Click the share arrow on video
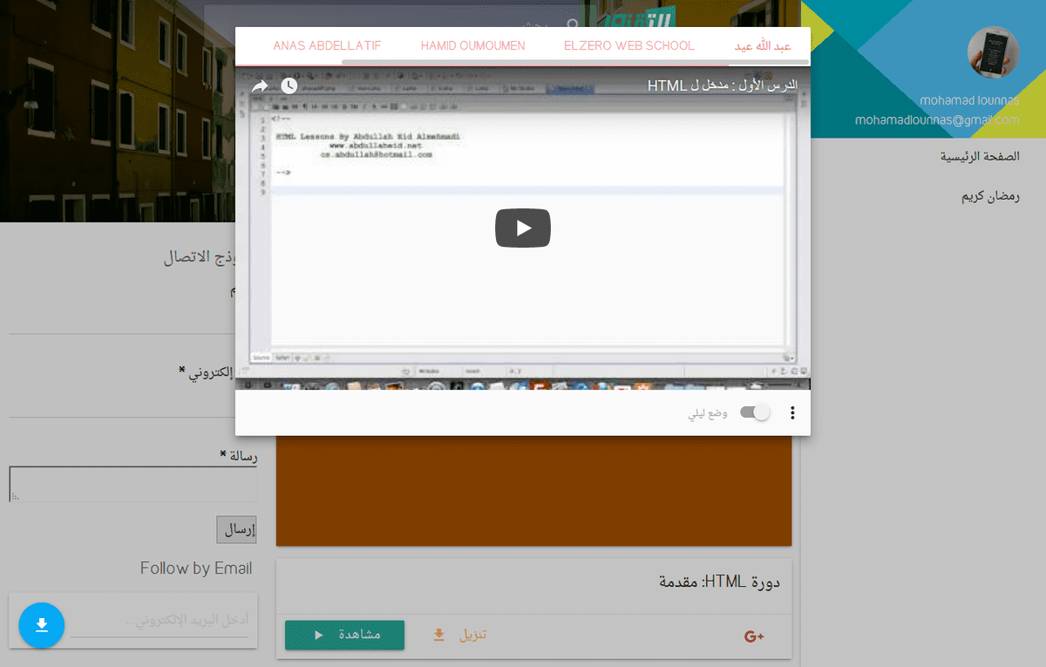 coord(260,86)
